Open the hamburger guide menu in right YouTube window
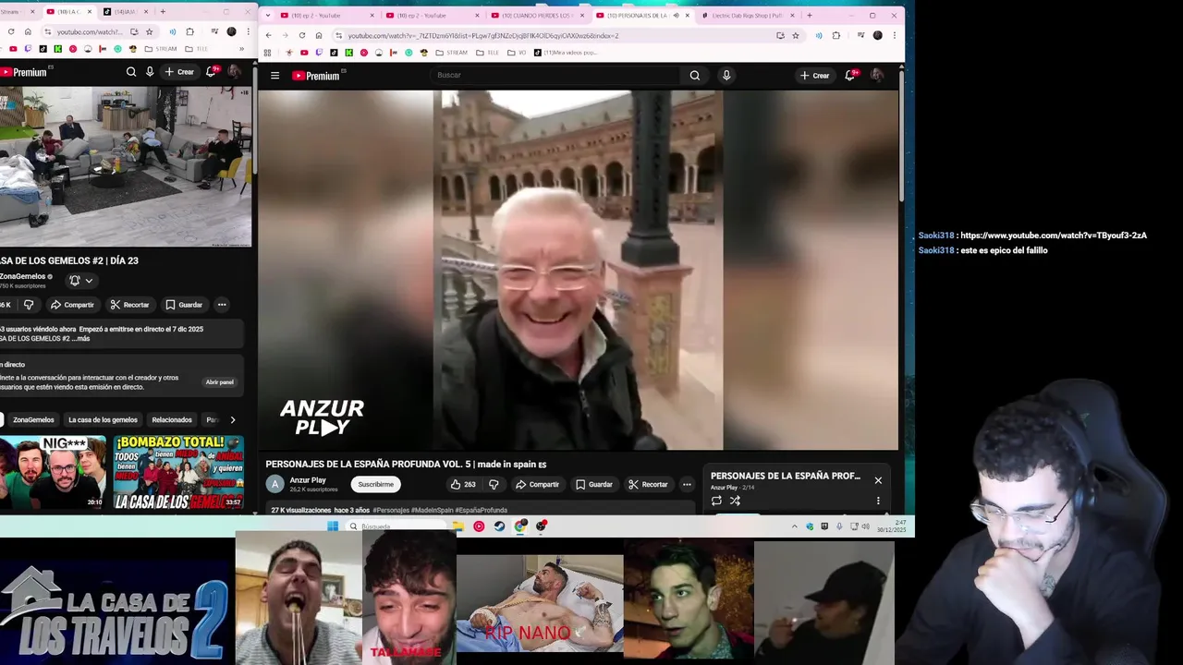The image size is (1183, 665). click(x=274, y=76)
